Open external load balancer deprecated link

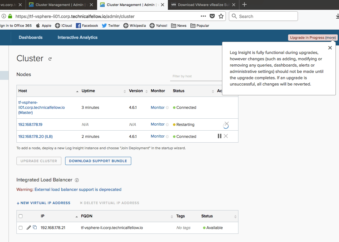coord(78,190)
